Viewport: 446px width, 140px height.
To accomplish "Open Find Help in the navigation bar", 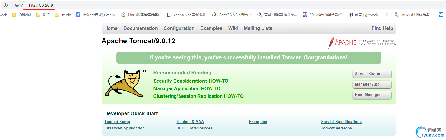I will coord(382,28).
